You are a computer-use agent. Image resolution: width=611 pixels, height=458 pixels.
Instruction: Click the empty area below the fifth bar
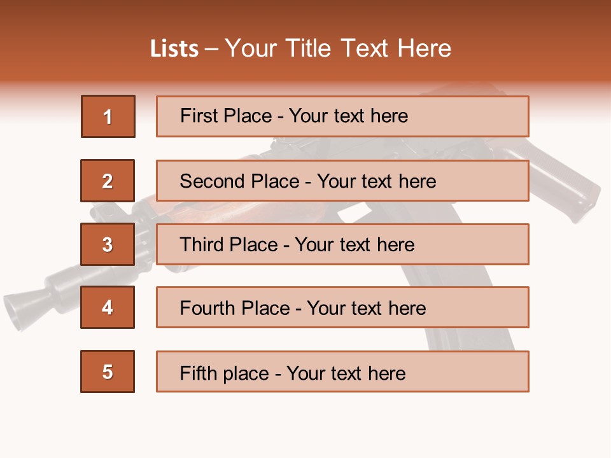[x=305, y=426]
